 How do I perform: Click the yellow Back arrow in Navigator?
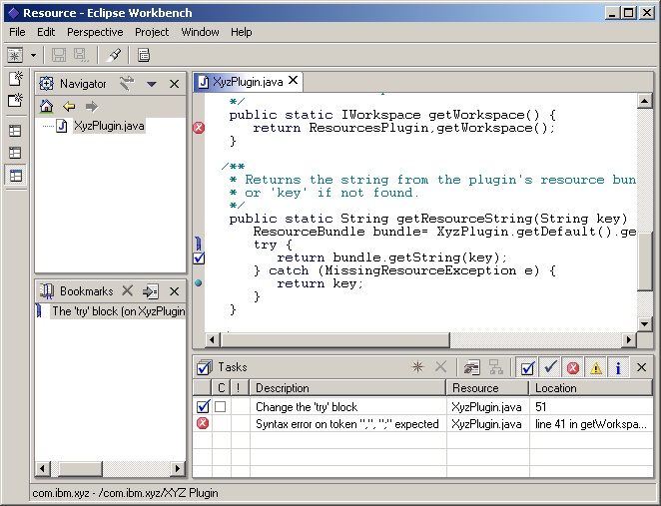69,106
